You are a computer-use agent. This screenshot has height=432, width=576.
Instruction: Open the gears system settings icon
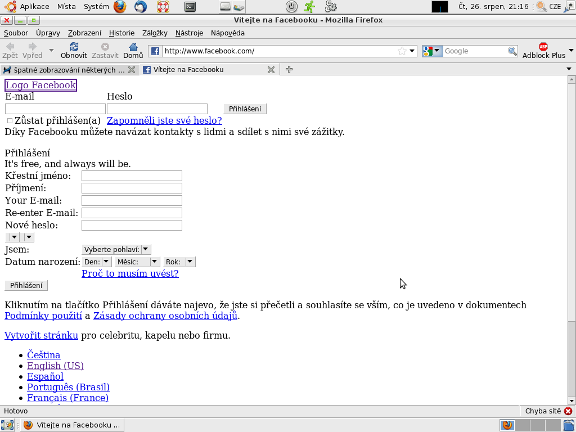(331, 7)
